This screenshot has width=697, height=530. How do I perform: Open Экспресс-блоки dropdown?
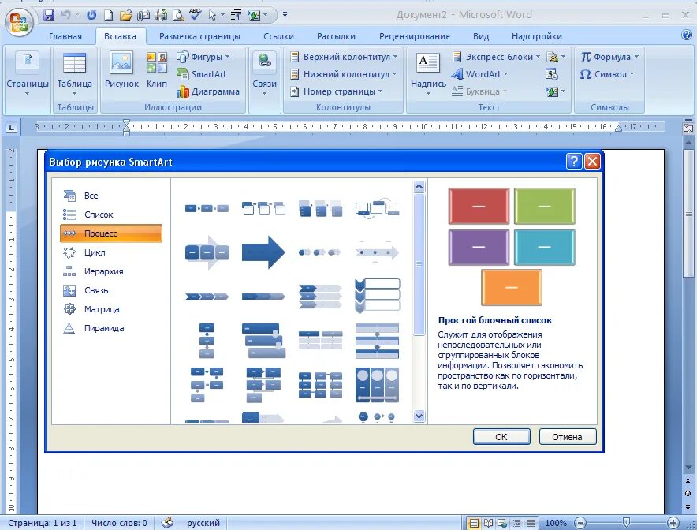point(538,57)
